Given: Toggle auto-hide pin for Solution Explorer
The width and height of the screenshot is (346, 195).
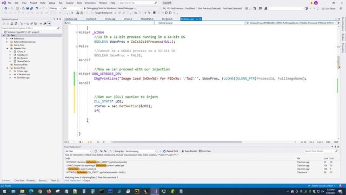Looking at the screenshot, I should (57, 19).
